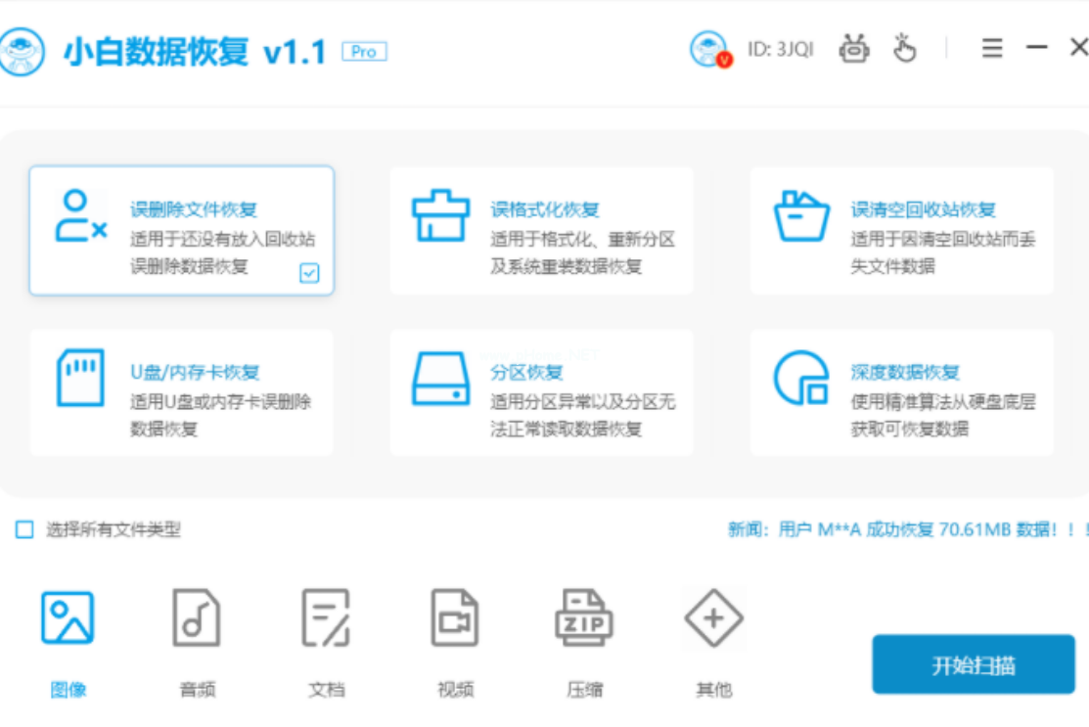The height and width of the screenshot is (727, 1089).
Task: Toggle the checkmark on 误删除文件恢复 card
Action: 309,273
